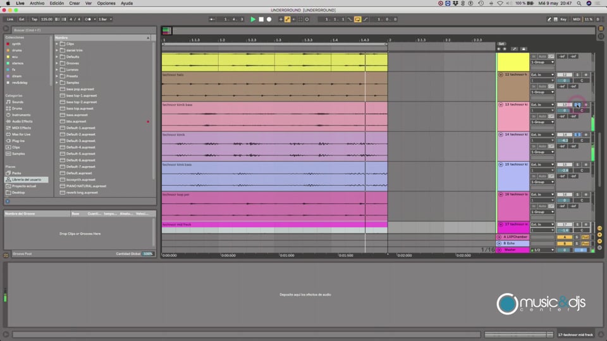Expand the Clips folder

(x=57, y=44)
